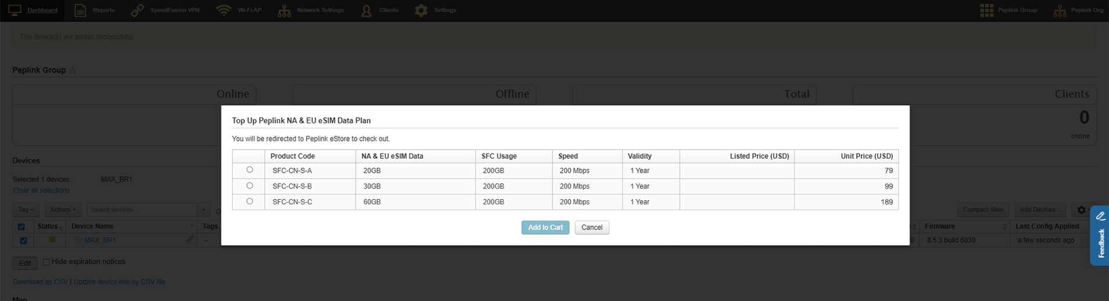Open the Peplink Org menu item

click(1079, 10)
